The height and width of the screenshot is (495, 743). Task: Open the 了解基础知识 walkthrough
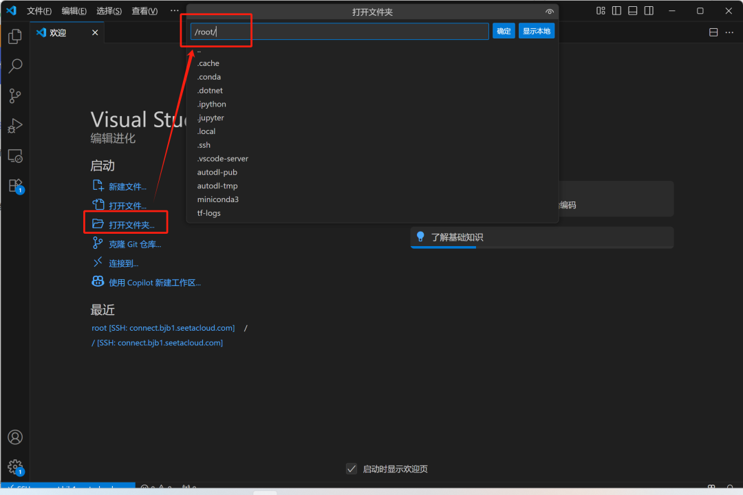[542, 237]
